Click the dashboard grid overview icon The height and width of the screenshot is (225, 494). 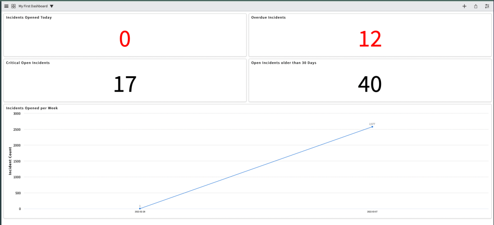pyautogui.click(x=14, y=6)
